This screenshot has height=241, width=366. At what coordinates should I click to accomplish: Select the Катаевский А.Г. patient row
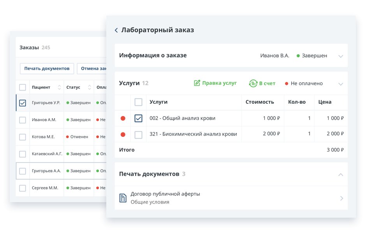(x=47, y=154)
